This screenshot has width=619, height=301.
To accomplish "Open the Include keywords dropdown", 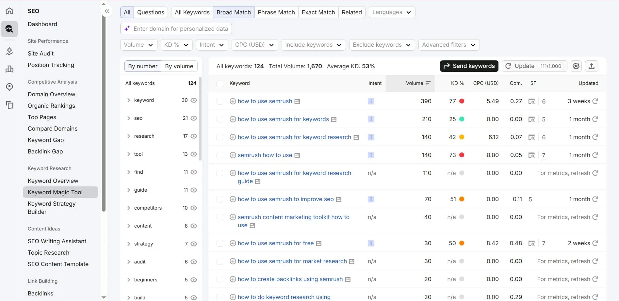I will [x=314, y=45].
